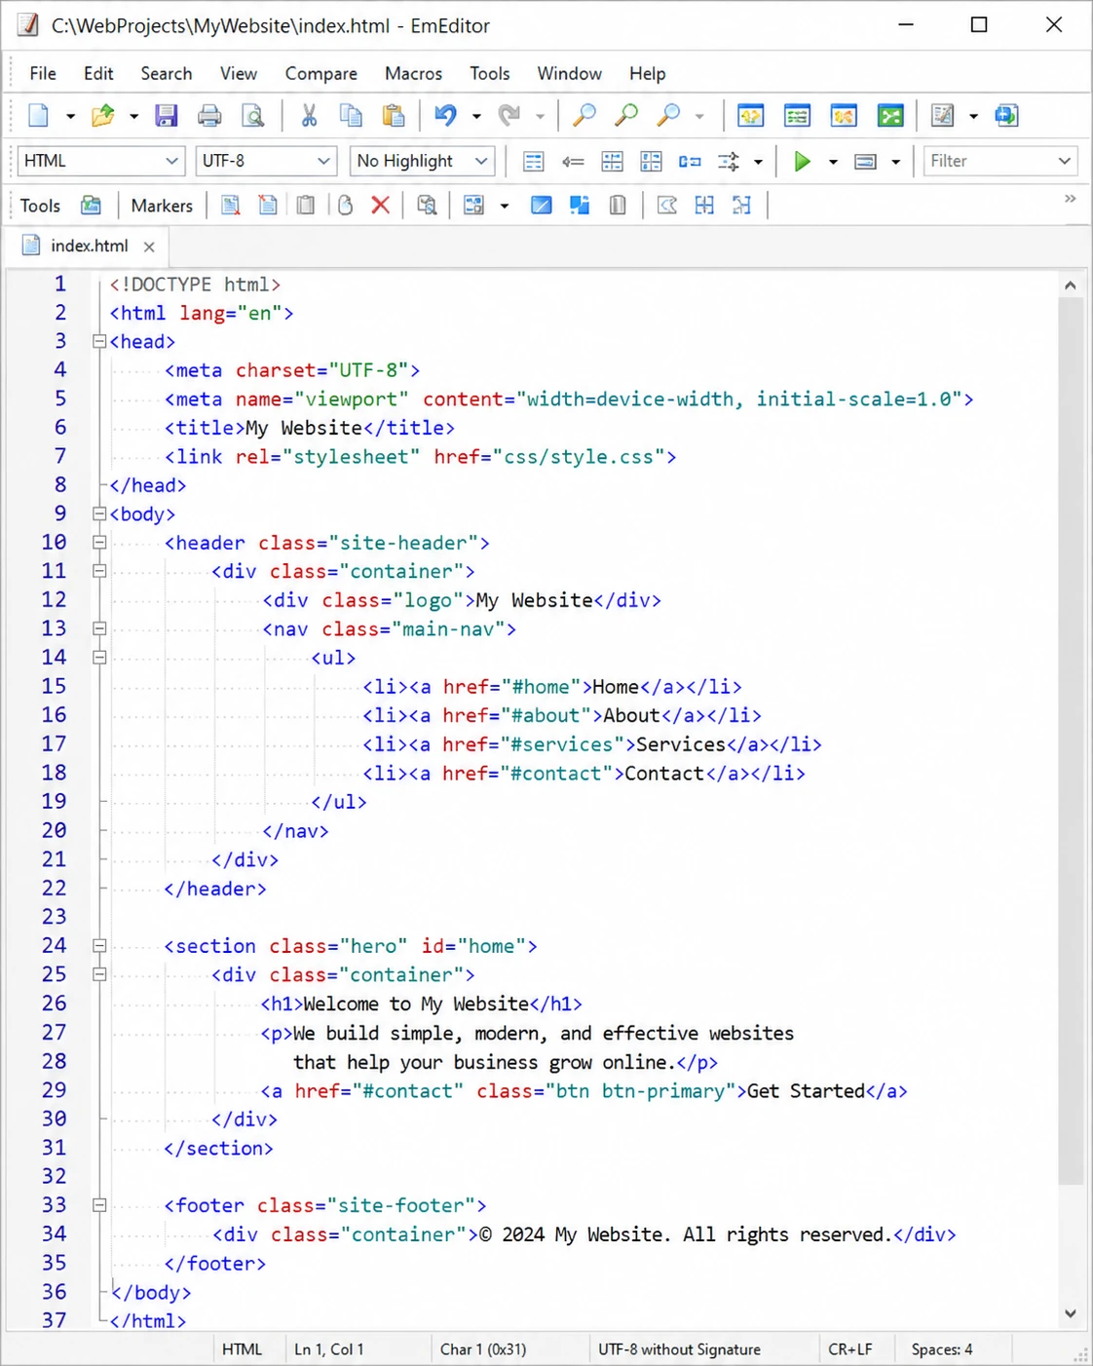The image size is (1093, 1366).
Task: Click the green crossed-arrows icon in main toolbar
Action: (890, 116)
